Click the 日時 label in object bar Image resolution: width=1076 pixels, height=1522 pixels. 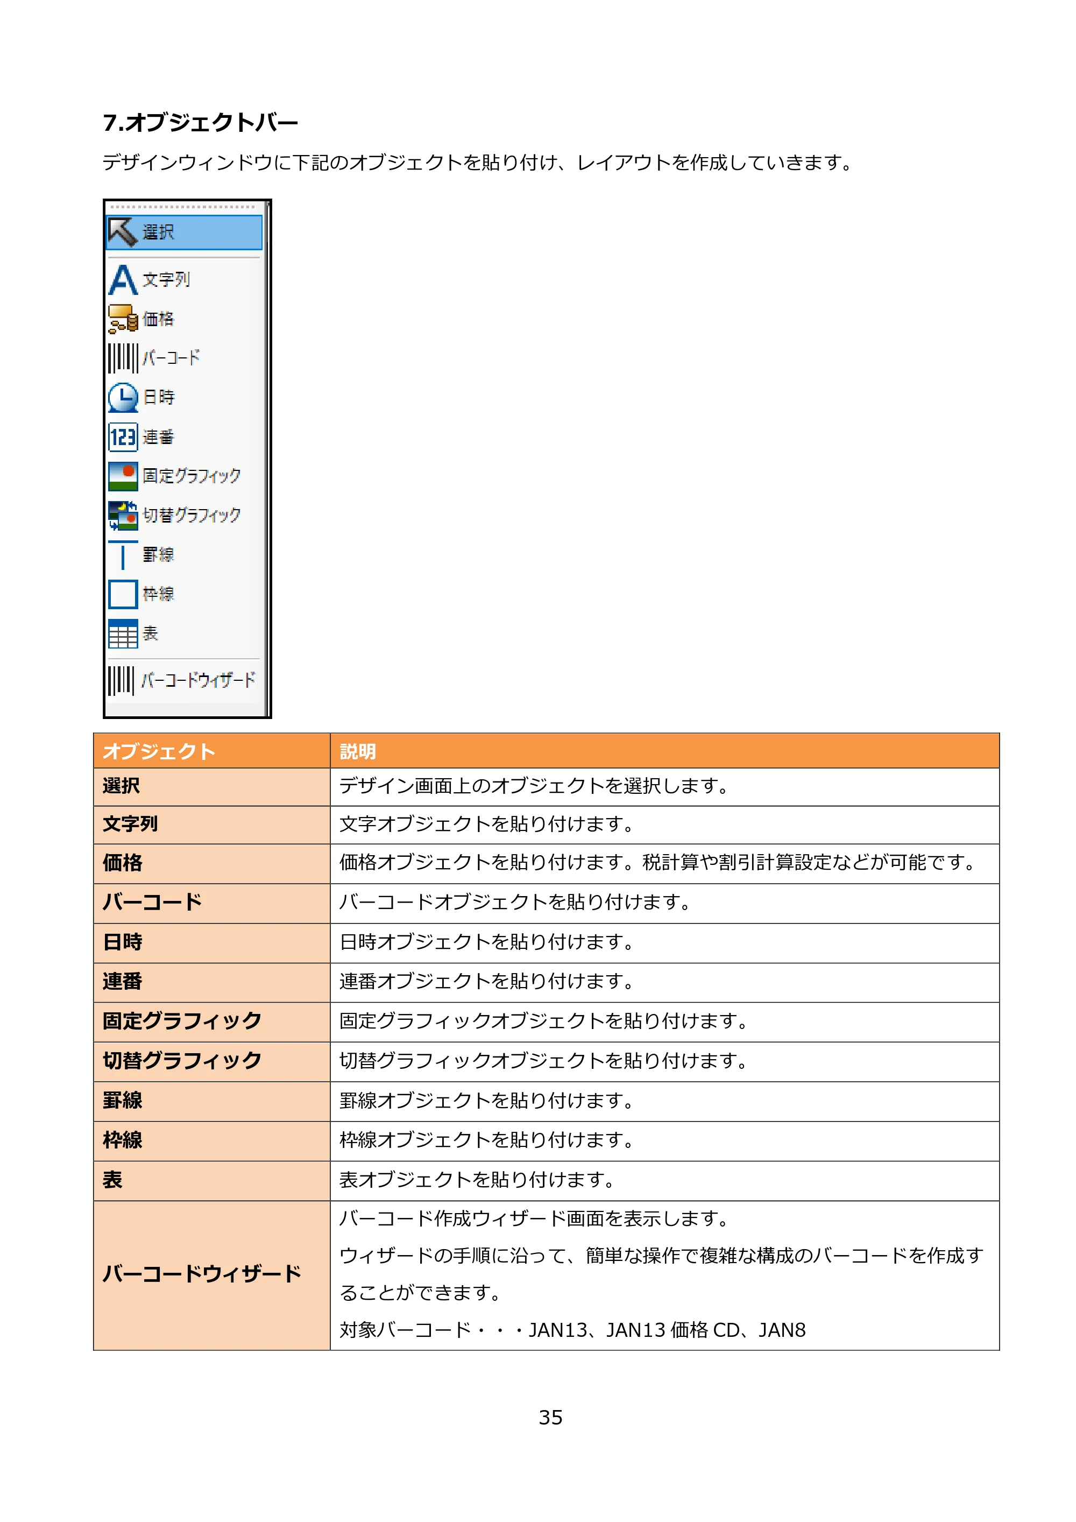[158, 397]
